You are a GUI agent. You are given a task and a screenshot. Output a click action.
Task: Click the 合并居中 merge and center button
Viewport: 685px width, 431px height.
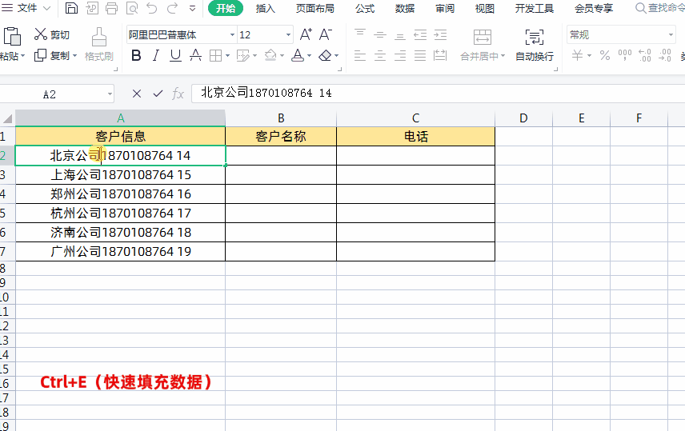482,45
